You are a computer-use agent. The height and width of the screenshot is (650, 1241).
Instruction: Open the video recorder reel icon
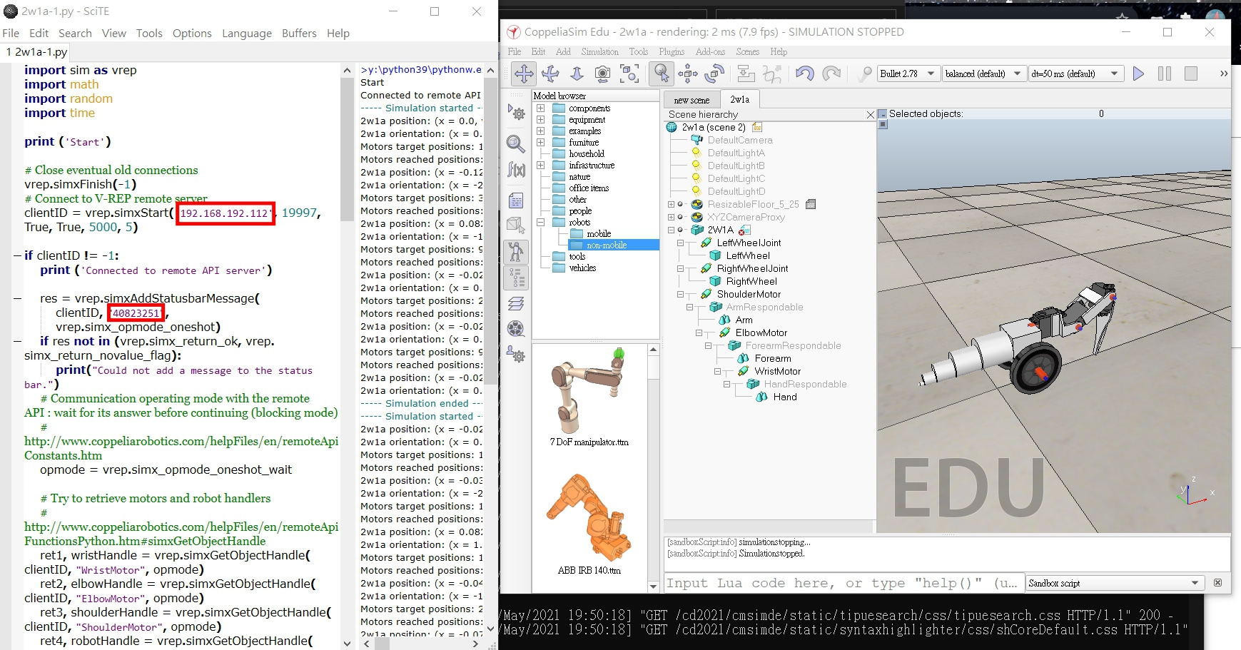(x=516, y=329)
